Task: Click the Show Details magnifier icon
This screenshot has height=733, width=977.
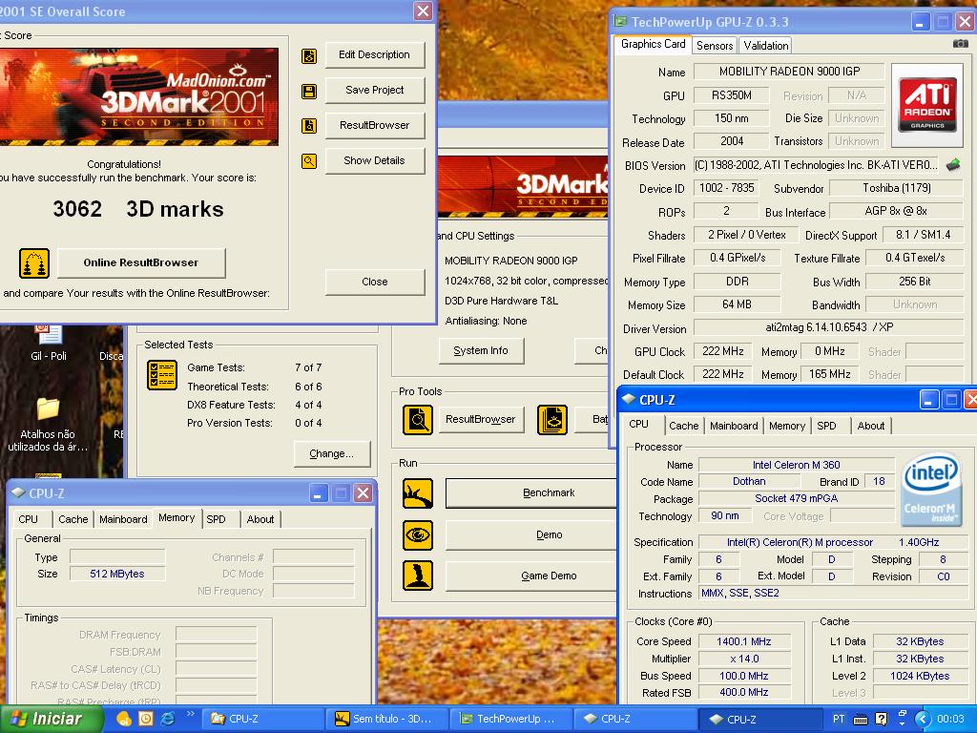Action: 309,161
